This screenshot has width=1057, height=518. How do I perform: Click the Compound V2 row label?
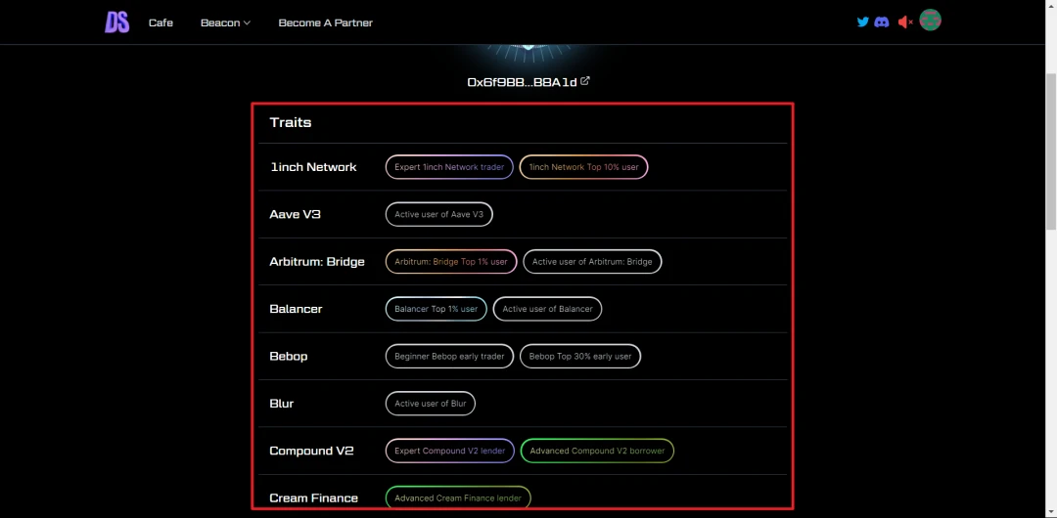[x=311, y=451]
